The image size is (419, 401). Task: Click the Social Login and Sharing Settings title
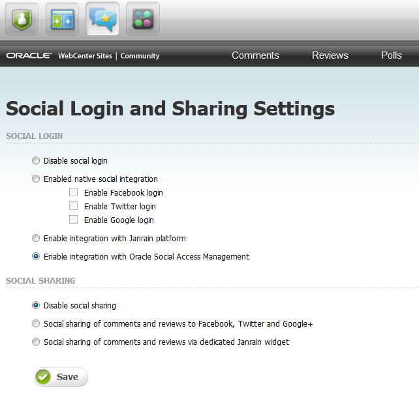pyautogui.click(x=170, y=109)
